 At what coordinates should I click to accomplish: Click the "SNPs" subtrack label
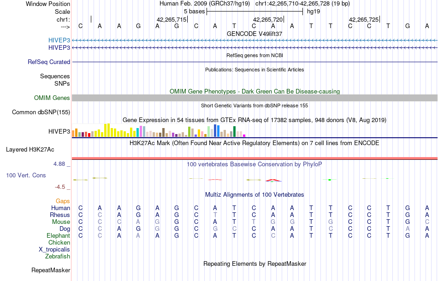pos(62,83)
